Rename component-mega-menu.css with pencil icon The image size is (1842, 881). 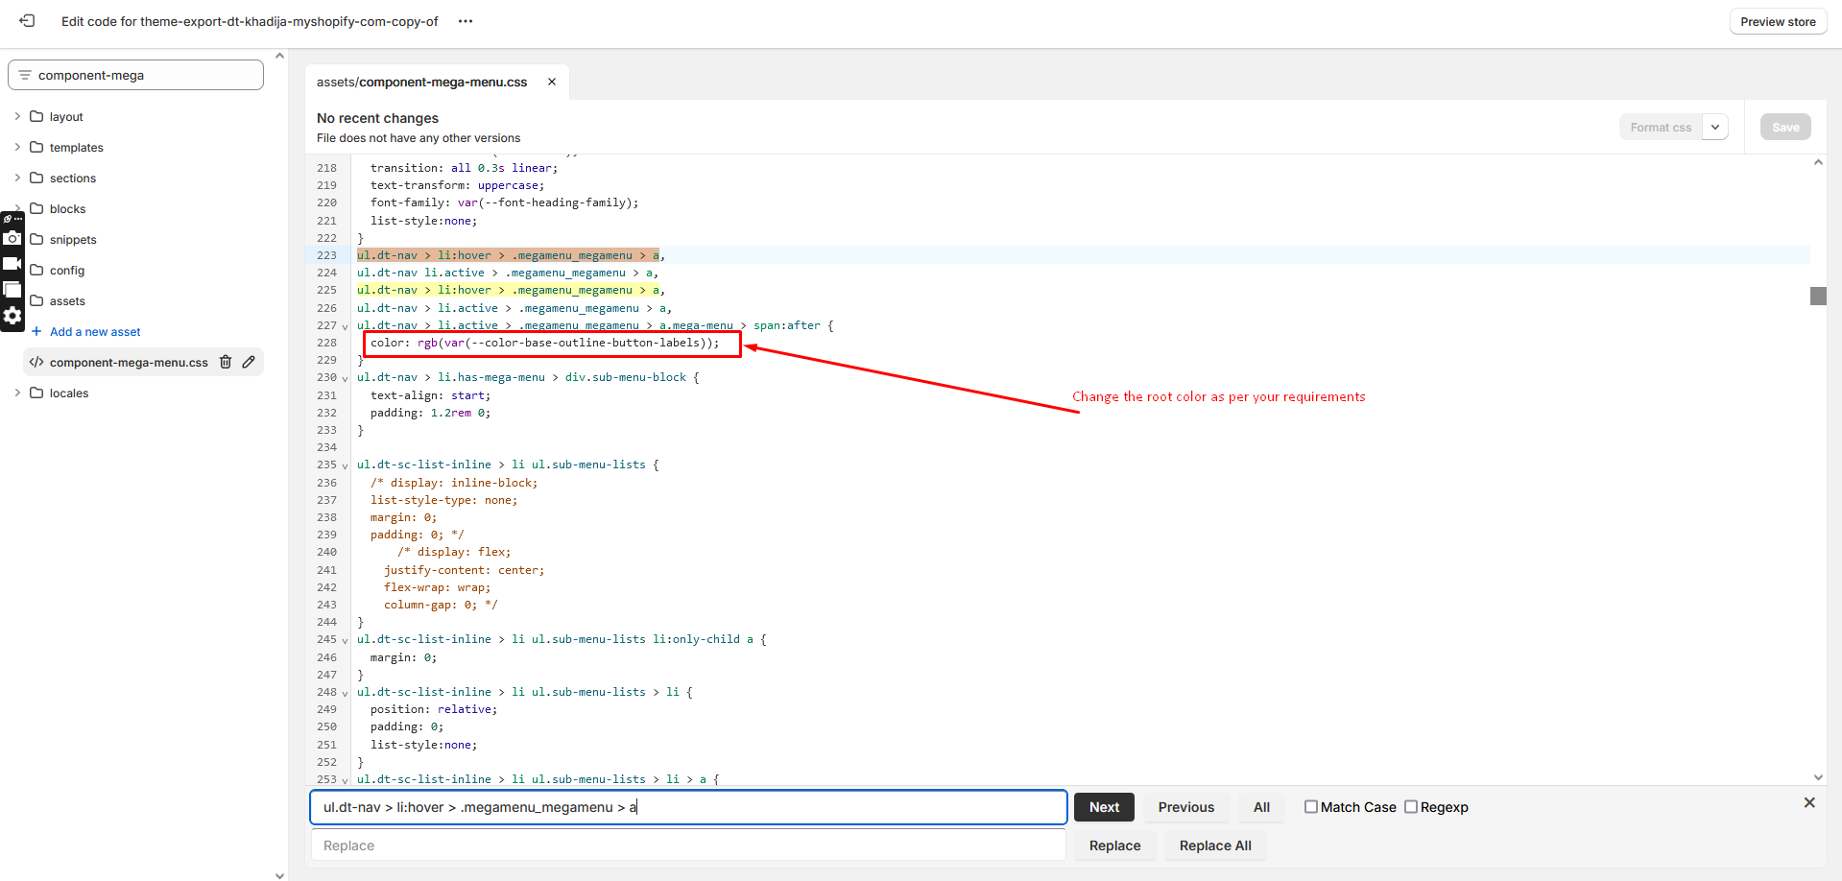249,362
